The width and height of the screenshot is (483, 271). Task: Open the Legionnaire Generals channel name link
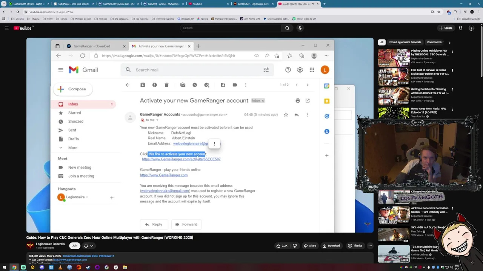click(50, 244)
